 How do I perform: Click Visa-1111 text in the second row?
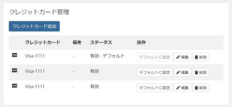pos(35,71)
